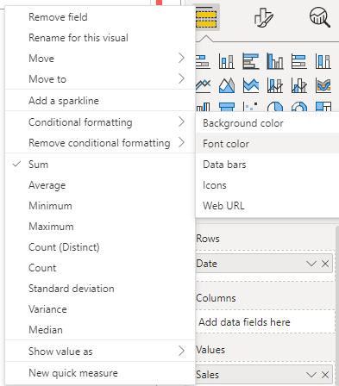The image size is (339, 386).
Task: Set aggregation to Variance
Action: [100, 309]
